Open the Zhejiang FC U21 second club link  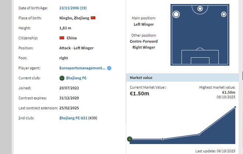[x=73, y=118]
